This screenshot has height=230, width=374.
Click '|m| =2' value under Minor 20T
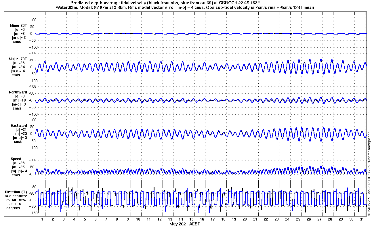pos(20,34)
